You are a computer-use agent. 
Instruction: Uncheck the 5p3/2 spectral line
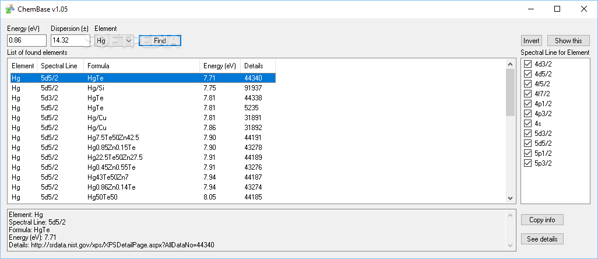click(528, 163)
